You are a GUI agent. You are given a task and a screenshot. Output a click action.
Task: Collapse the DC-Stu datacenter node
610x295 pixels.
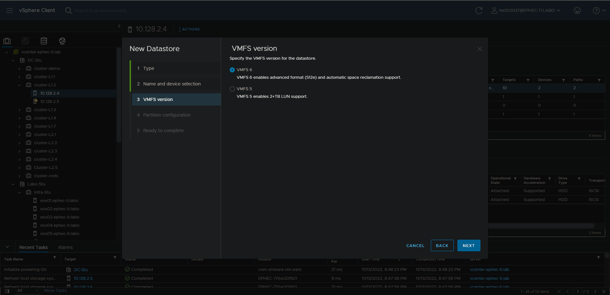pyautogui.click(x=13, y=60)
